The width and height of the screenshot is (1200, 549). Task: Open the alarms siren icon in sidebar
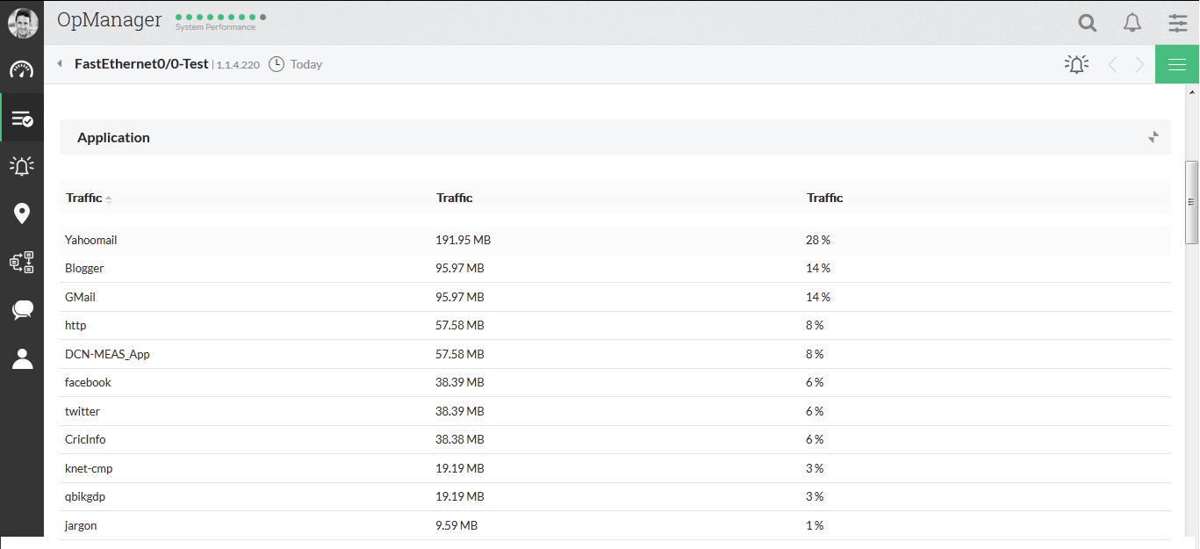pyautogui.click(x=21, y=166)
